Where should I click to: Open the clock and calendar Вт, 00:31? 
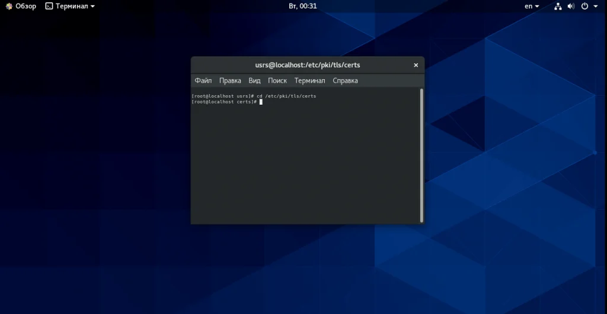(303, 6)
